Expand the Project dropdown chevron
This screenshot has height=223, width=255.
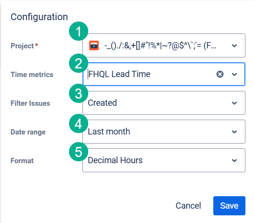point(234,45)
